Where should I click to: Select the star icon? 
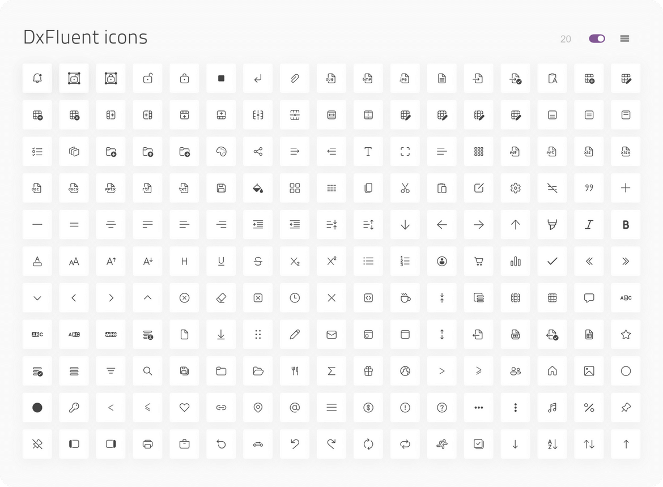[626, 334]
